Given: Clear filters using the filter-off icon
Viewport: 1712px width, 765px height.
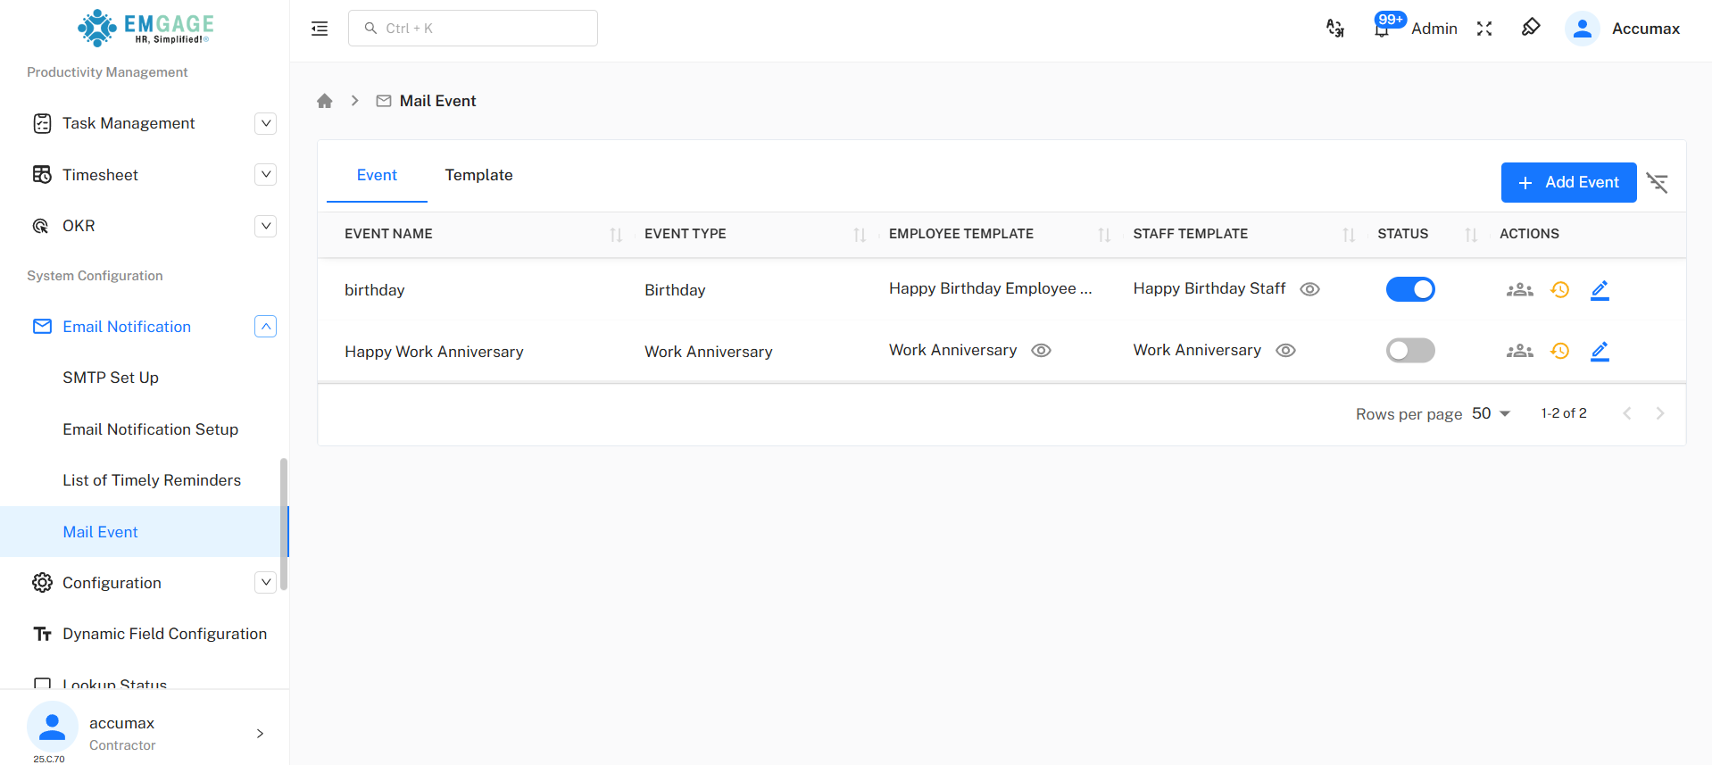Looking at the screenshot, I should (x=1658, y=183).
